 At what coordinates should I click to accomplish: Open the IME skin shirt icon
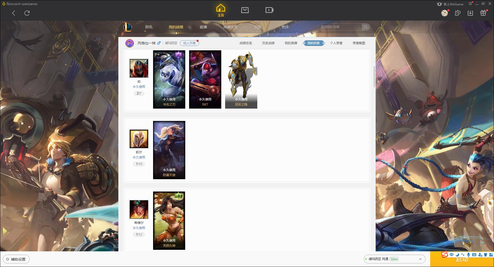(x=486, y=255)
